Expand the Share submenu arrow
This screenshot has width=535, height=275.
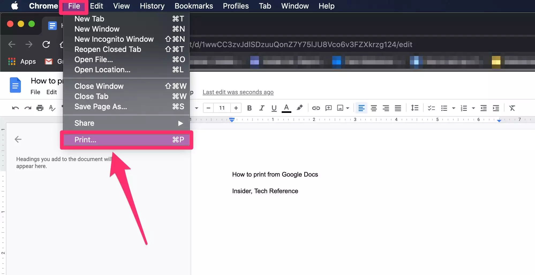[180, 123]
